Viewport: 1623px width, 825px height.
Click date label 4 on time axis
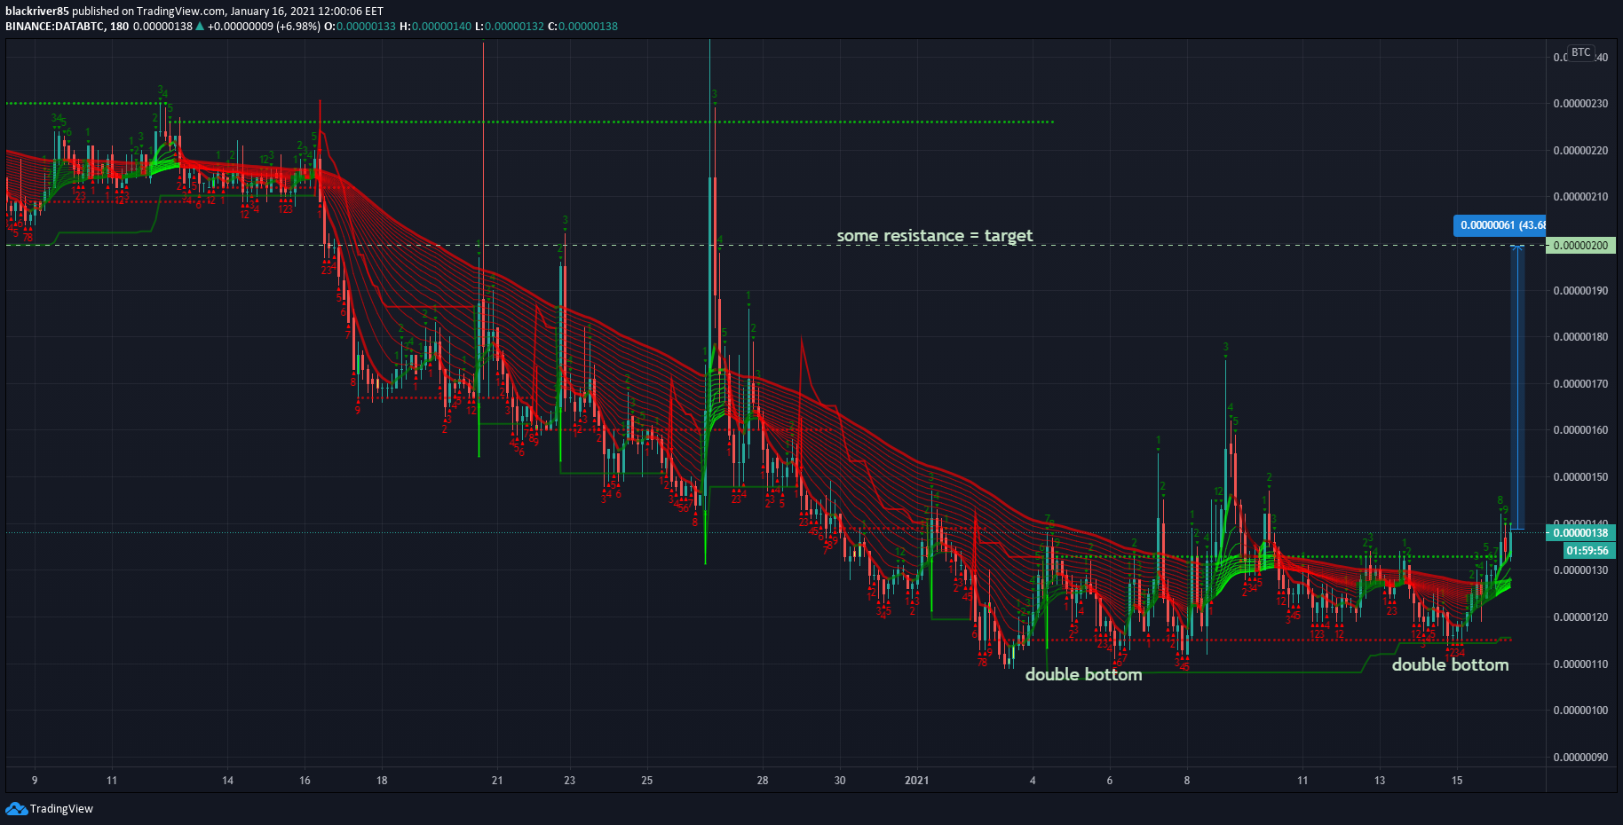(x=1033, y=781)
